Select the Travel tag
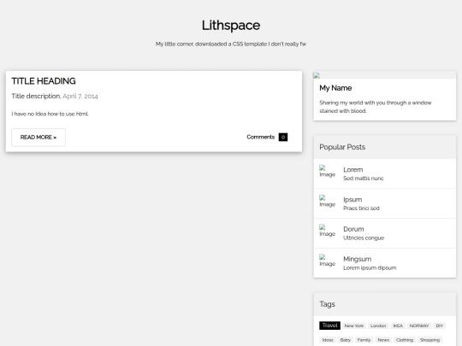The height and width of the screenshot is (346, 462). click(x=329, y=325)
